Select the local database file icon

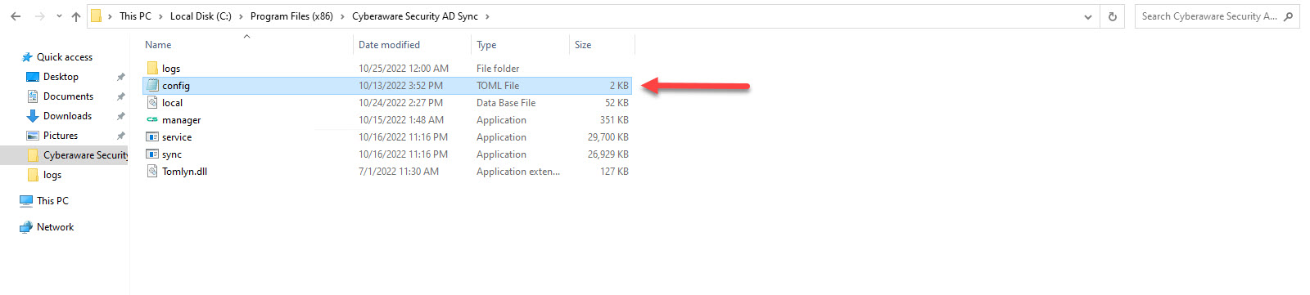152,103
